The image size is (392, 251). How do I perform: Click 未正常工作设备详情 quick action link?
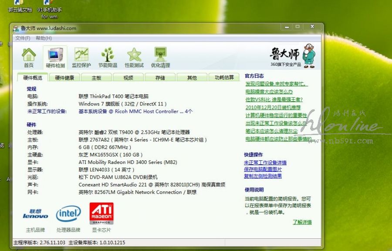click(265, 163)
